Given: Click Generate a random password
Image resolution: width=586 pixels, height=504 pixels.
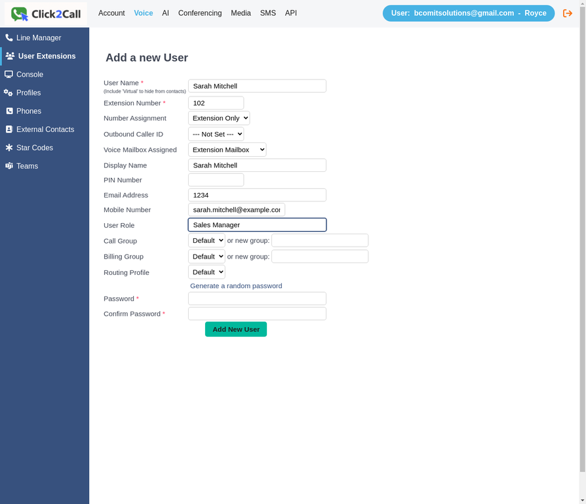Looking at the screenshot, I should pos(235,285).
